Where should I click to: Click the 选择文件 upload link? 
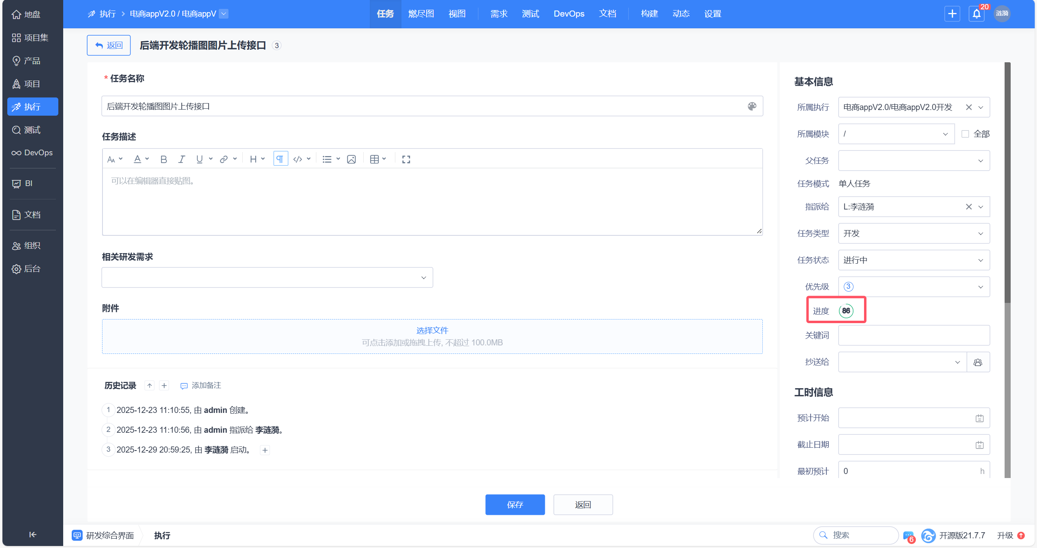point(432,330)
